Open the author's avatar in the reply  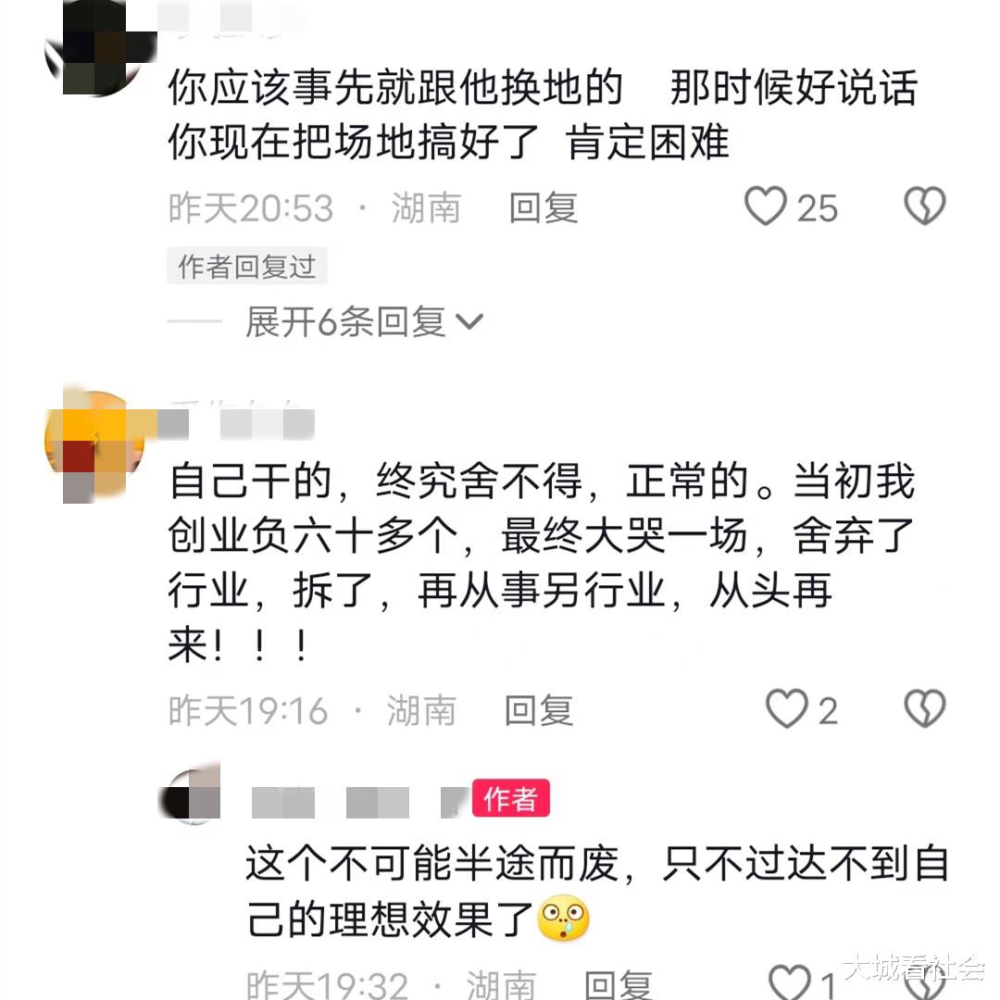[x=190, y=793]
